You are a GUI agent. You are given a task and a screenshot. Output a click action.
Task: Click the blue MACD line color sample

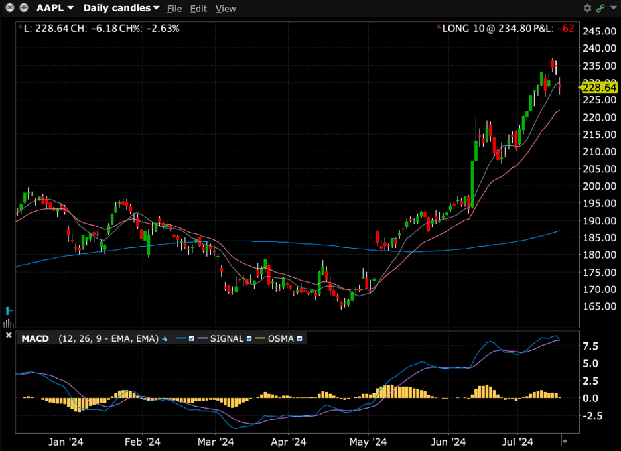pyautogui.click(x=181, y=338)
